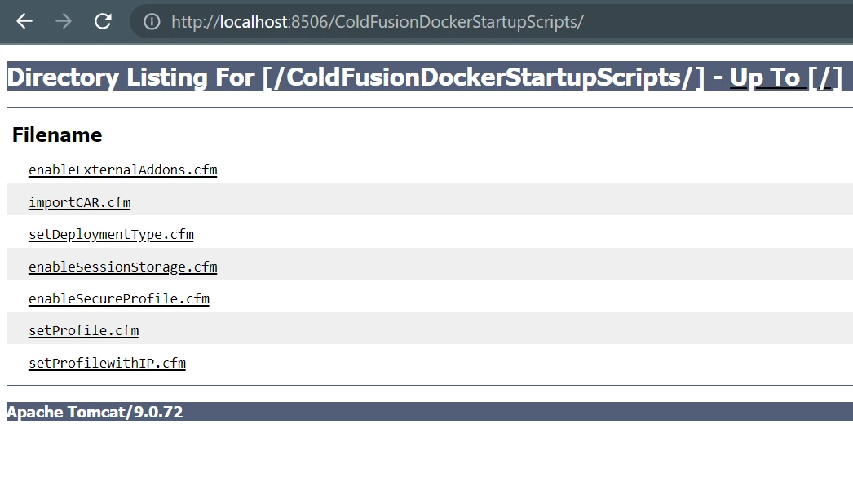Viewport: 853px width, 477px height.
Task: Reload the current page
Action: pos(103,22)
